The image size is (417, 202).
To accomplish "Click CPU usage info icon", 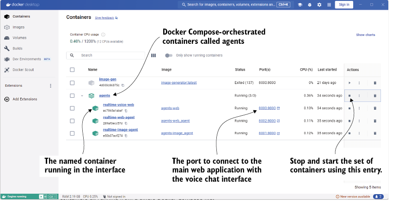I will [103, 35].
